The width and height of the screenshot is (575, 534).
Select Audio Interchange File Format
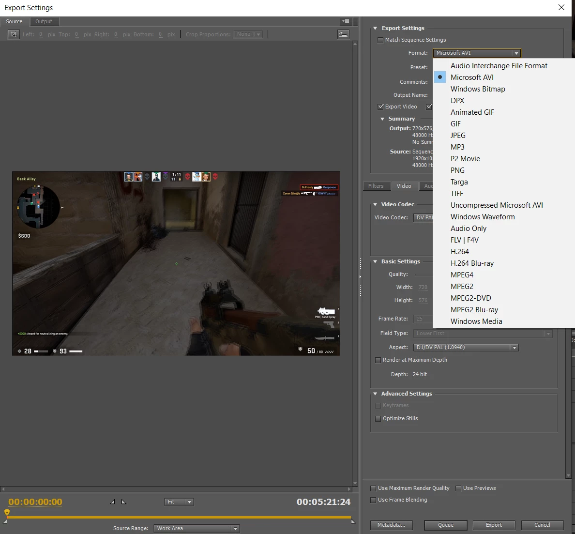(x=499, y=66)
